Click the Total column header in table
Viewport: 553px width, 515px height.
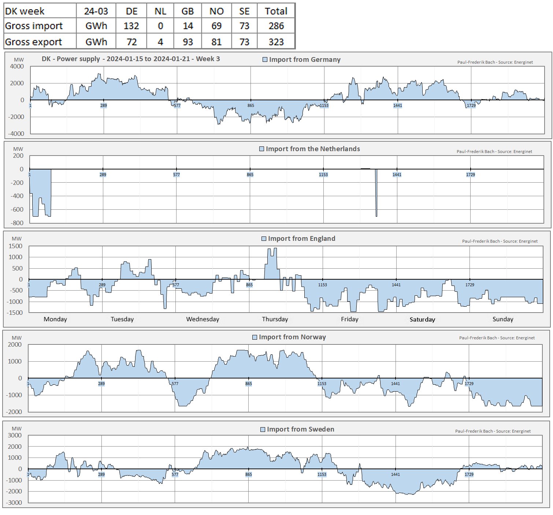[276, 11]
